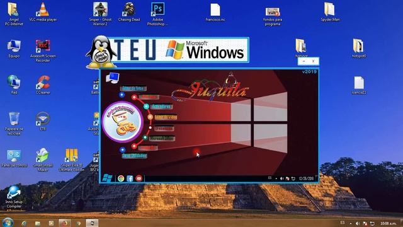Minimize the launcher window with the dash button

[304, 61]
